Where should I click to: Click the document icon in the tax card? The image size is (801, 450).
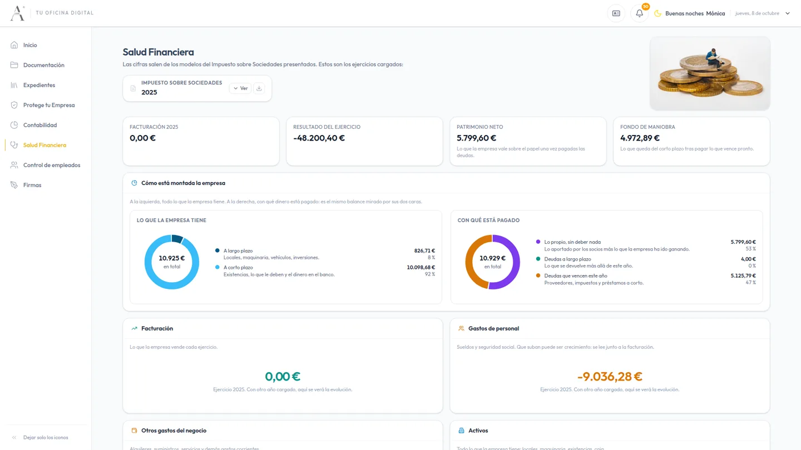click(x=133, y=88)
